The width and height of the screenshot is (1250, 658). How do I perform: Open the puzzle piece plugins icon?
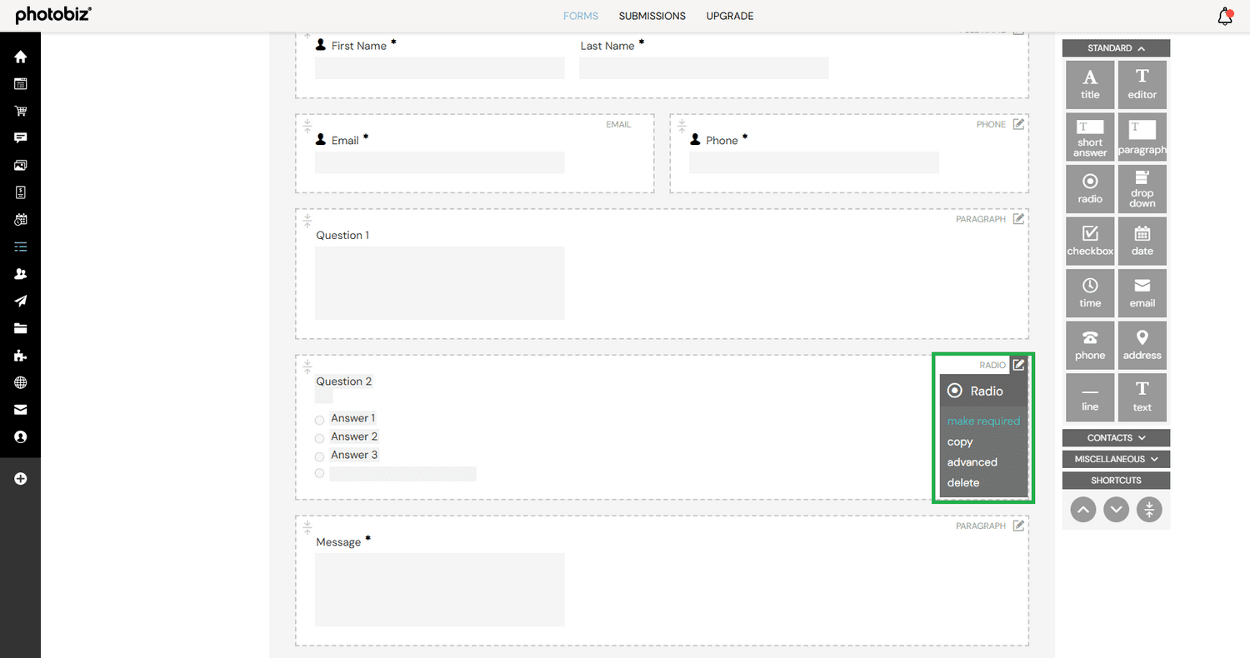coord(21,356)
